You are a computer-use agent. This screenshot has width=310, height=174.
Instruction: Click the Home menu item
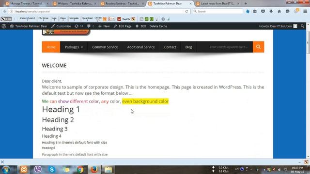[x=51, y=47]
